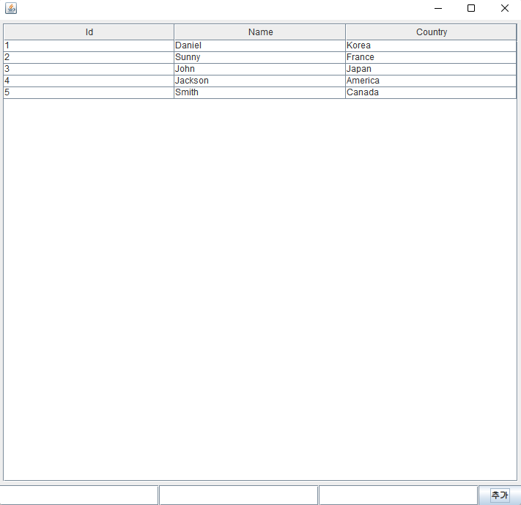521x505 pixels.
Task: Select the cell with name Sunny
Action: pos(260,57)
